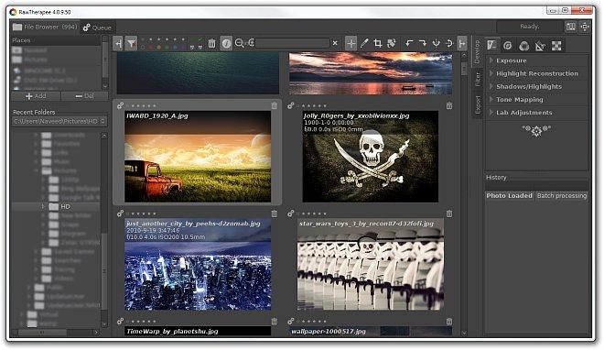
Task: Trash the star_wars_toys thumbnail
Action: [449, 213]
